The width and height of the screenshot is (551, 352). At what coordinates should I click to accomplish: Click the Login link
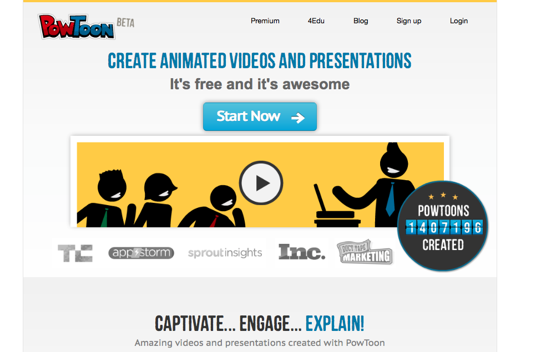pyautogui.click(x=458, y=21)
